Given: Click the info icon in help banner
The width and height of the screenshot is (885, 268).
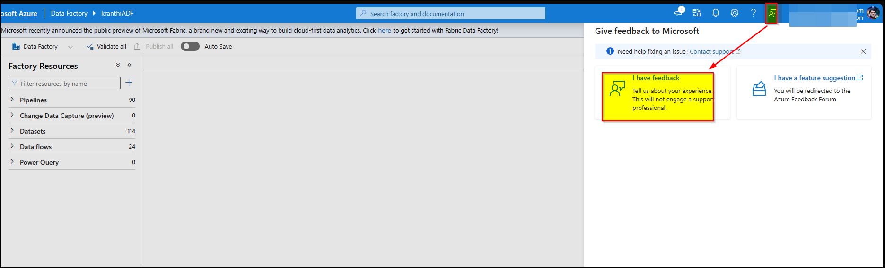Looking at the screenshot, I should [610, 51].
